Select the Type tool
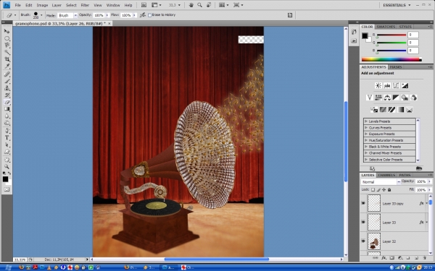The height and width of the screenshot is (271, 435). pyautogui.click(x=7, y=138)
